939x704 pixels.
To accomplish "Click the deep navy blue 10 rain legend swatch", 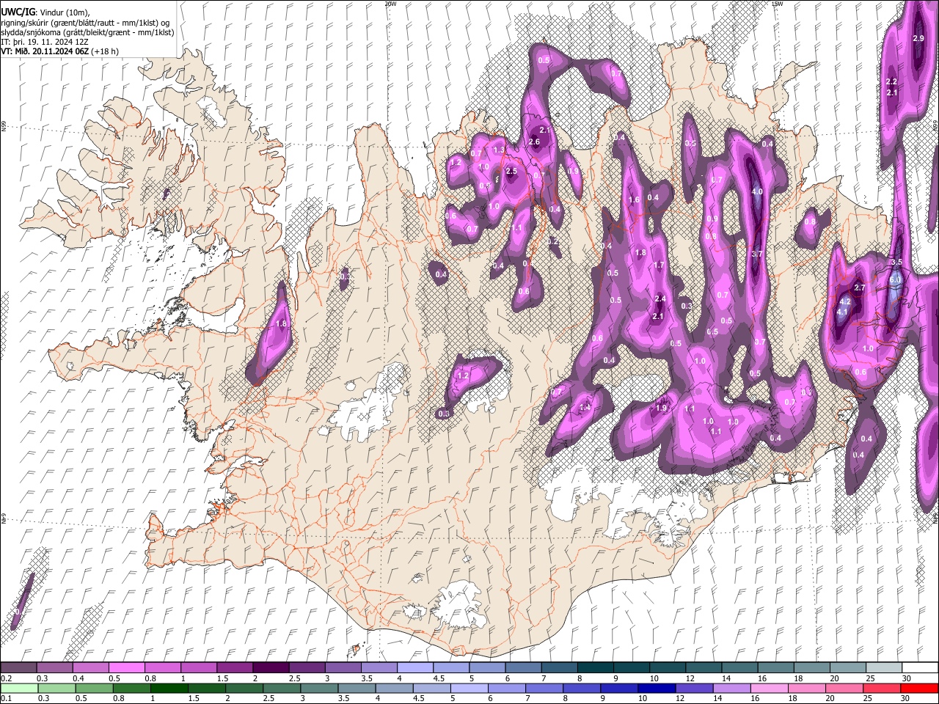I will point(657,689).
